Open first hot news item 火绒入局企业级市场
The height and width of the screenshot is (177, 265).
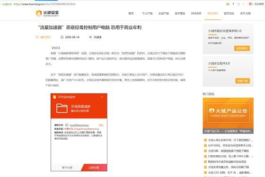click(230, 140)
